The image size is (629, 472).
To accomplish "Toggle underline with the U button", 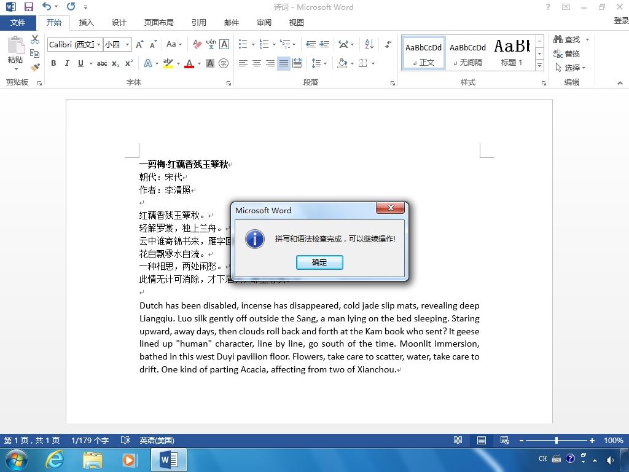I will (80, 63).
